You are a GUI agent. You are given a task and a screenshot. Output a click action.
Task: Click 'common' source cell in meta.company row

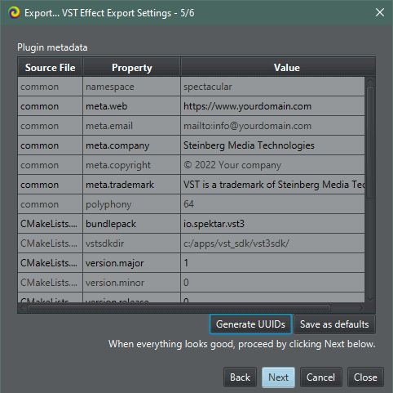51,145
